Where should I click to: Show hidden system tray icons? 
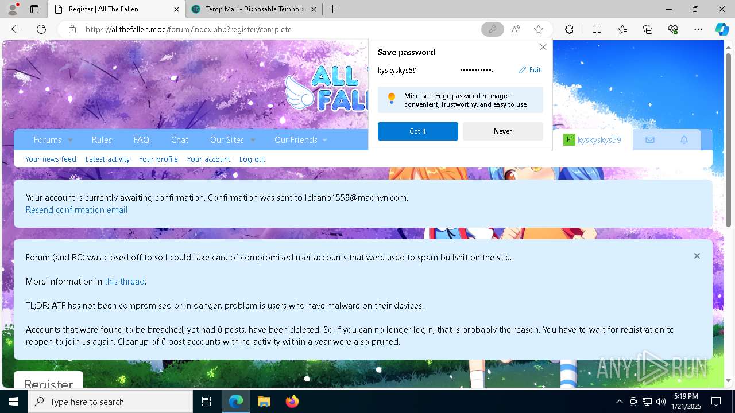619,402
